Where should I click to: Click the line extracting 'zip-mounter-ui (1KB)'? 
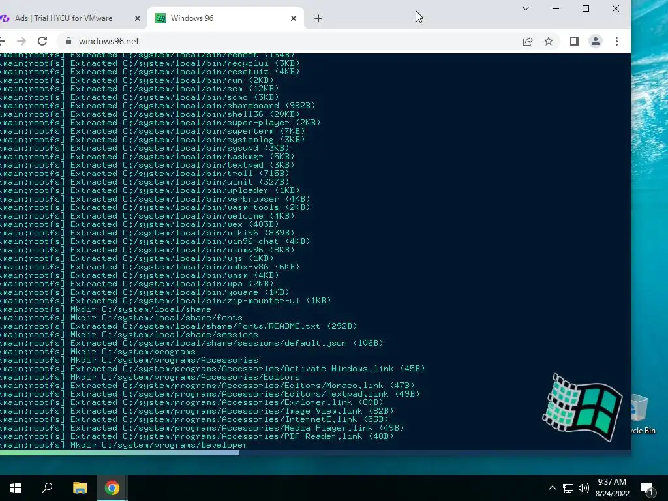click(166, 301)
